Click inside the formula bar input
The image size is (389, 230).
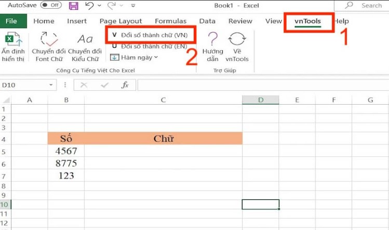point(263,85)
